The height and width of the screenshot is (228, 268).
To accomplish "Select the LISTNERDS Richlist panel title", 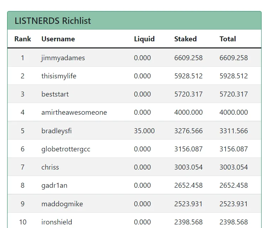I will [53, 21].
